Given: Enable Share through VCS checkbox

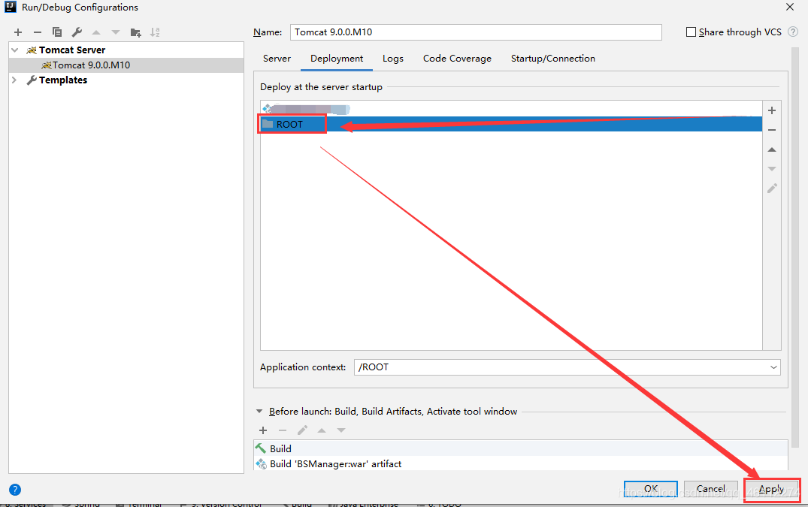Looking at the screenshot, I should (x=691, y=32).
